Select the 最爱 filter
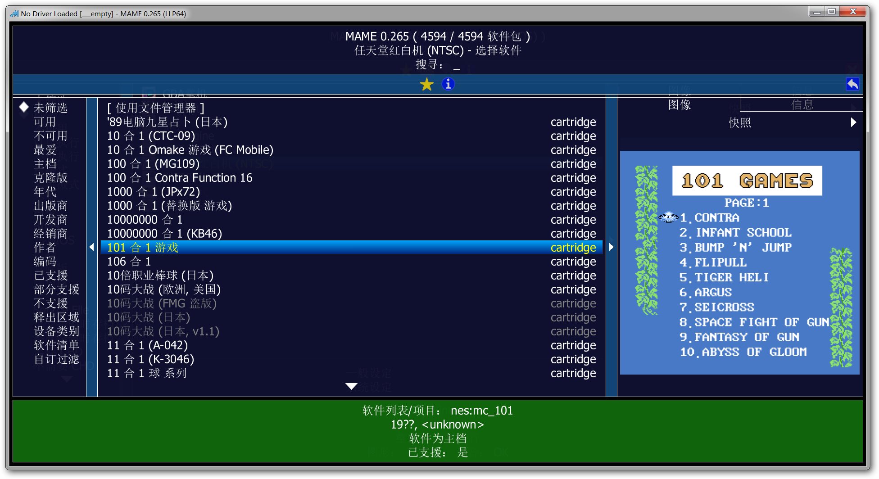The height and width of the screenshot is (479, 879). (45, 150)
